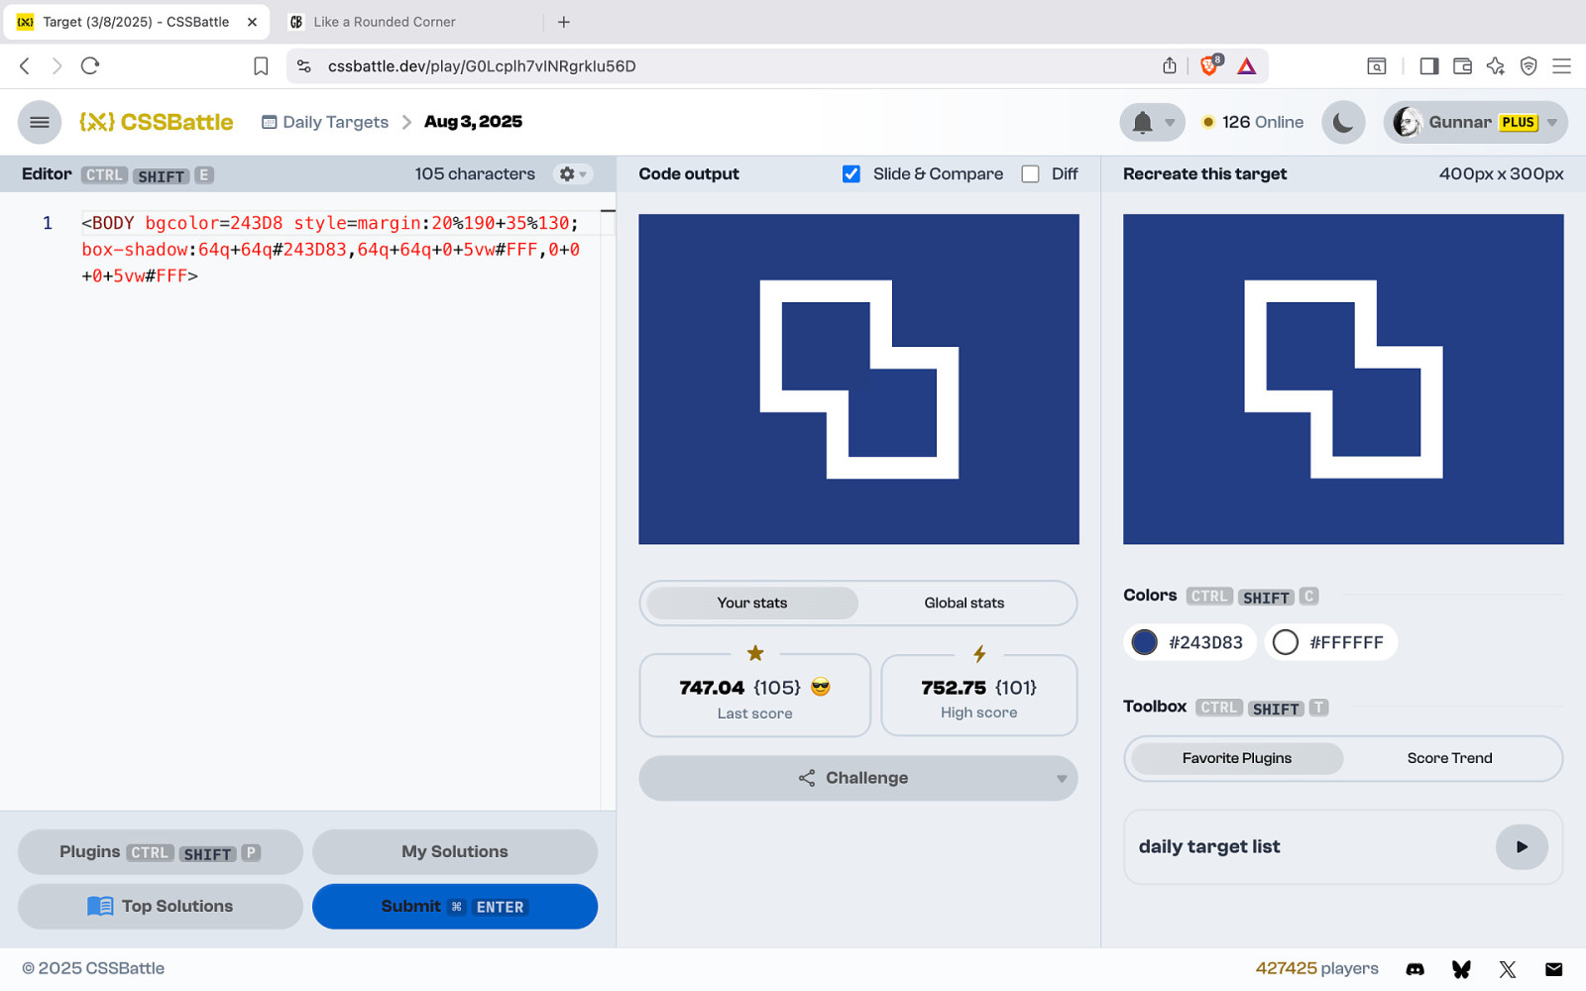The width and height of the screenshot is (1586, 991).
Task: Open the X (Twitter) link in footer
Action: tap(1508, 969)
